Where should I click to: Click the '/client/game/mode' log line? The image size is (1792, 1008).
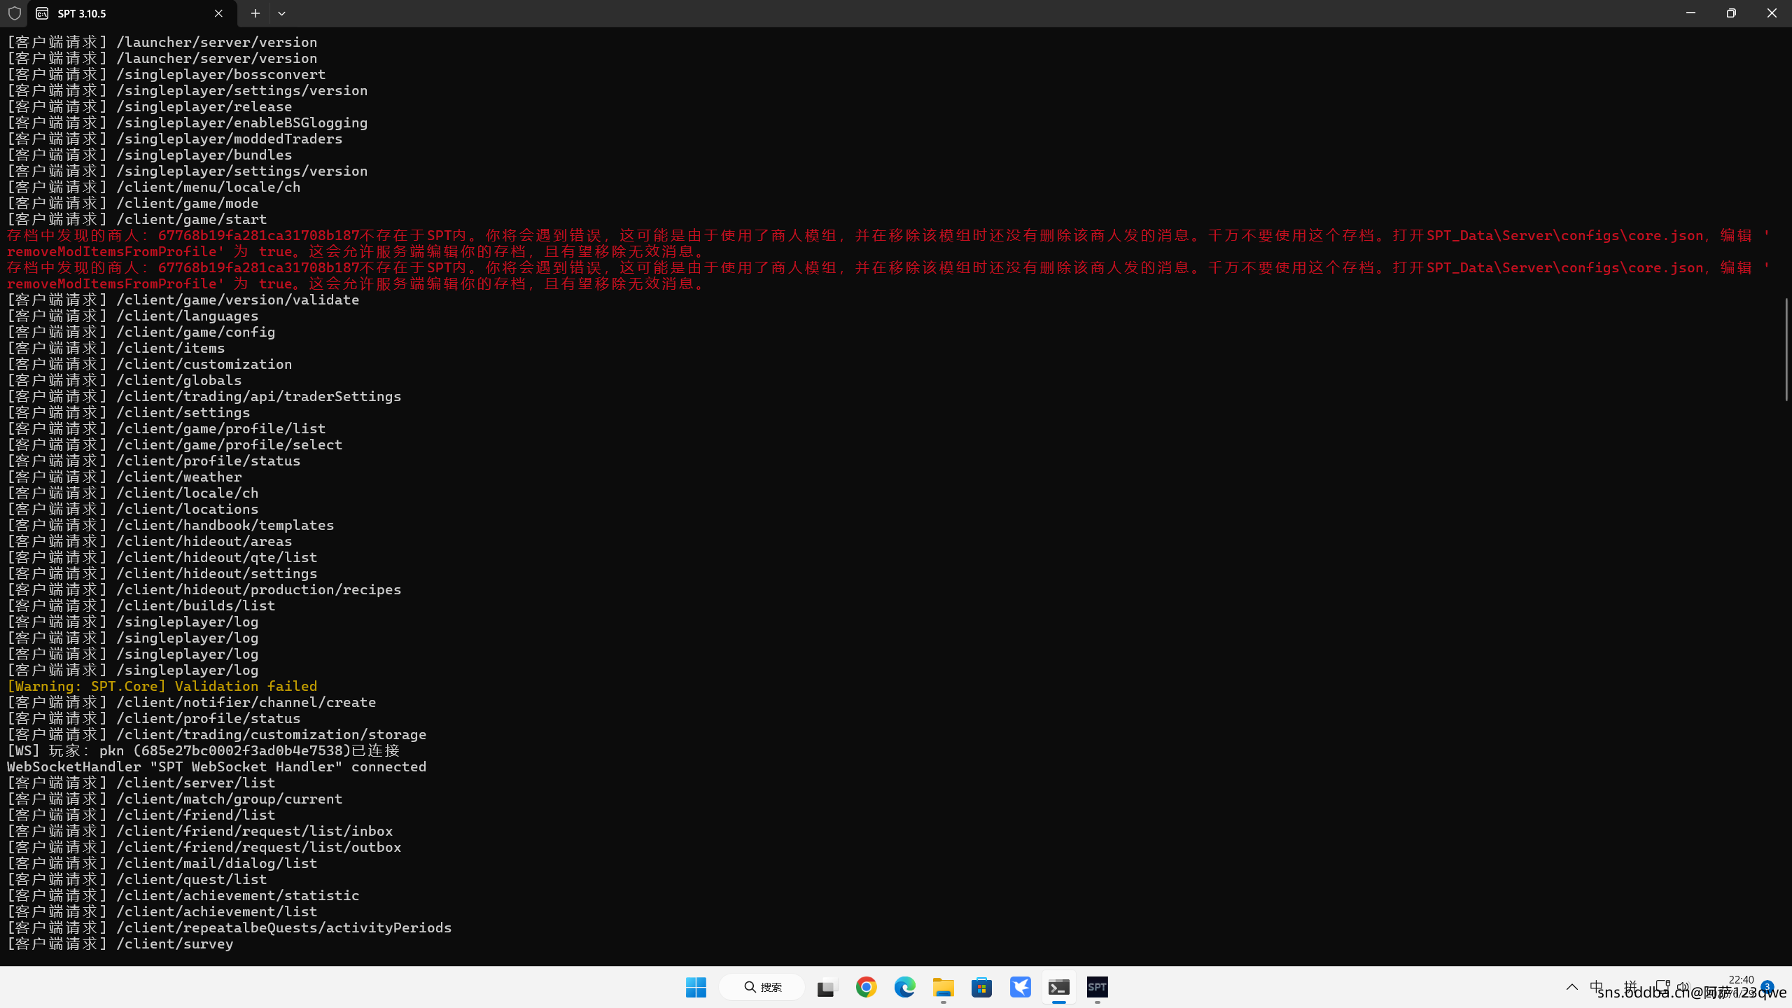[x=133, y=203]
